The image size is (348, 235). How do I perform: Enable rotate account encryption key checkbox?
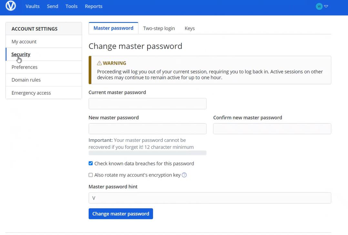click(x=91, y=175)
